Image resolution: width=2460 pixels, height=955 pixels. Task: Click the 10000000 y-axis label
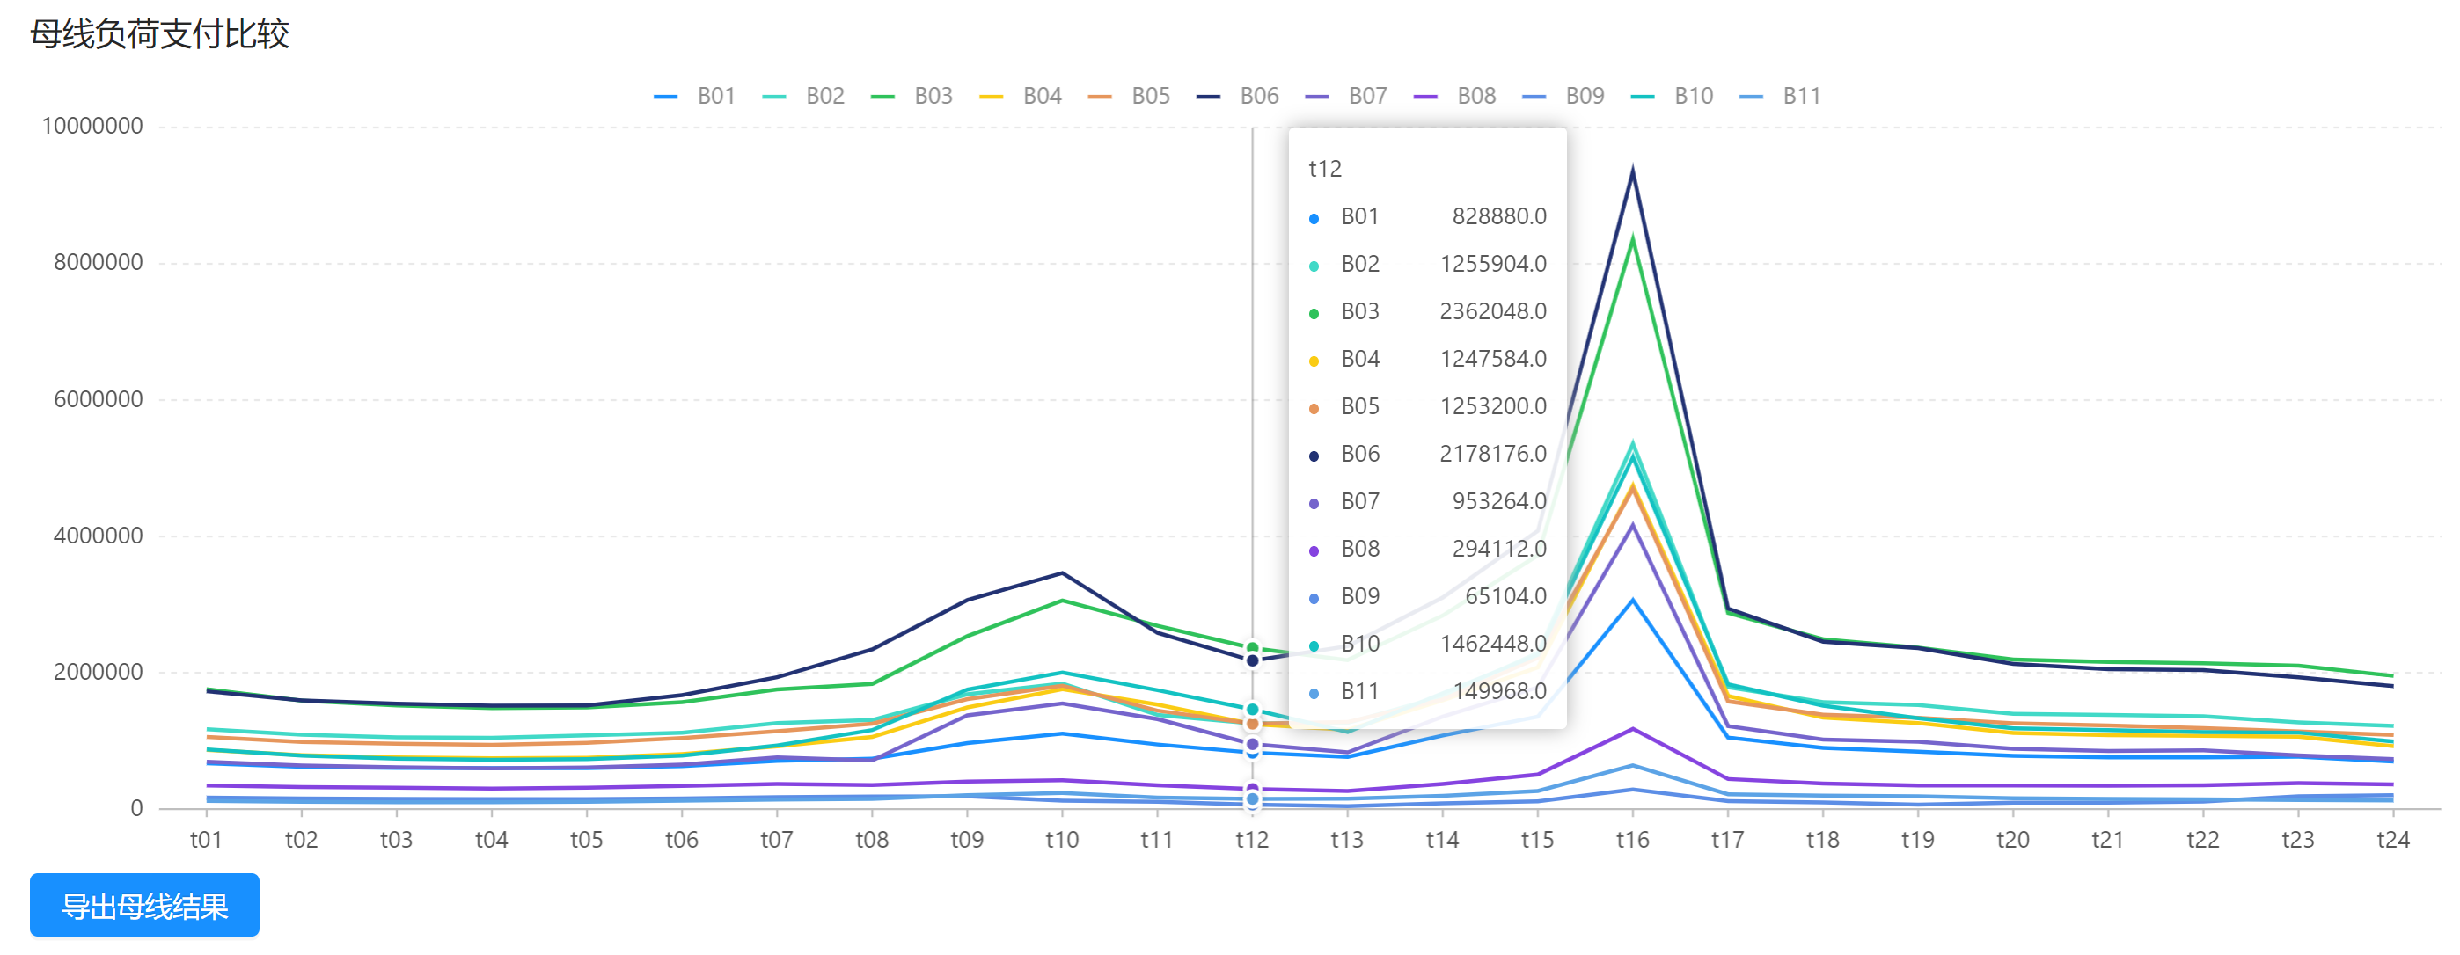click(x=92, y=126)
